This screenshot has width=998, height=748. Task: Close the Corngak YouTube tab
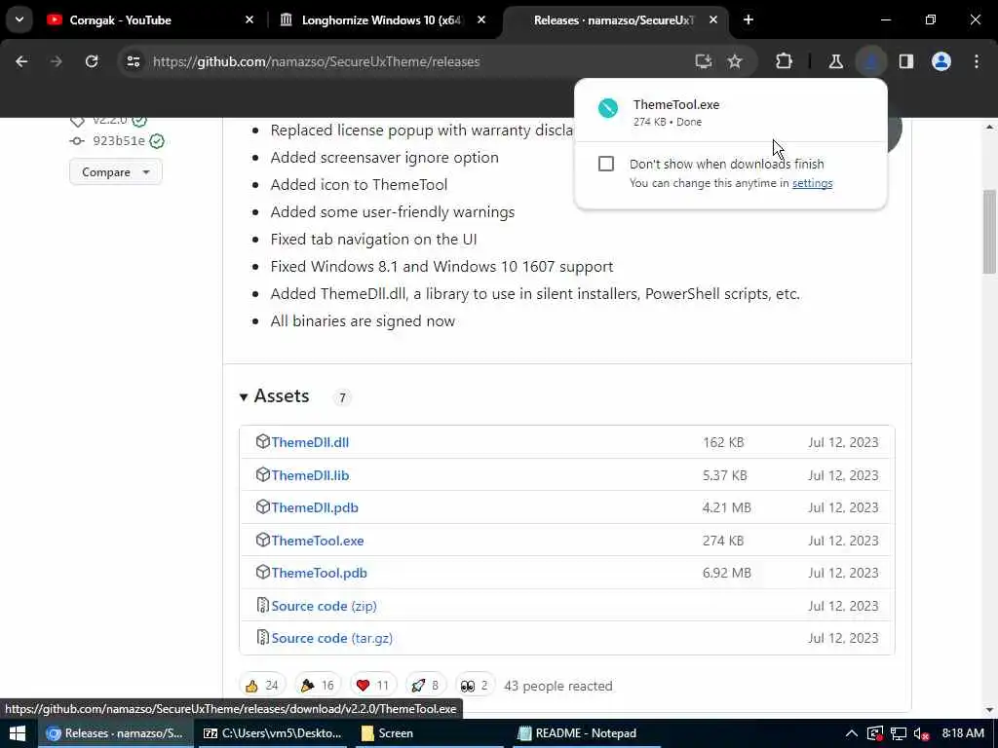[249, 19]
